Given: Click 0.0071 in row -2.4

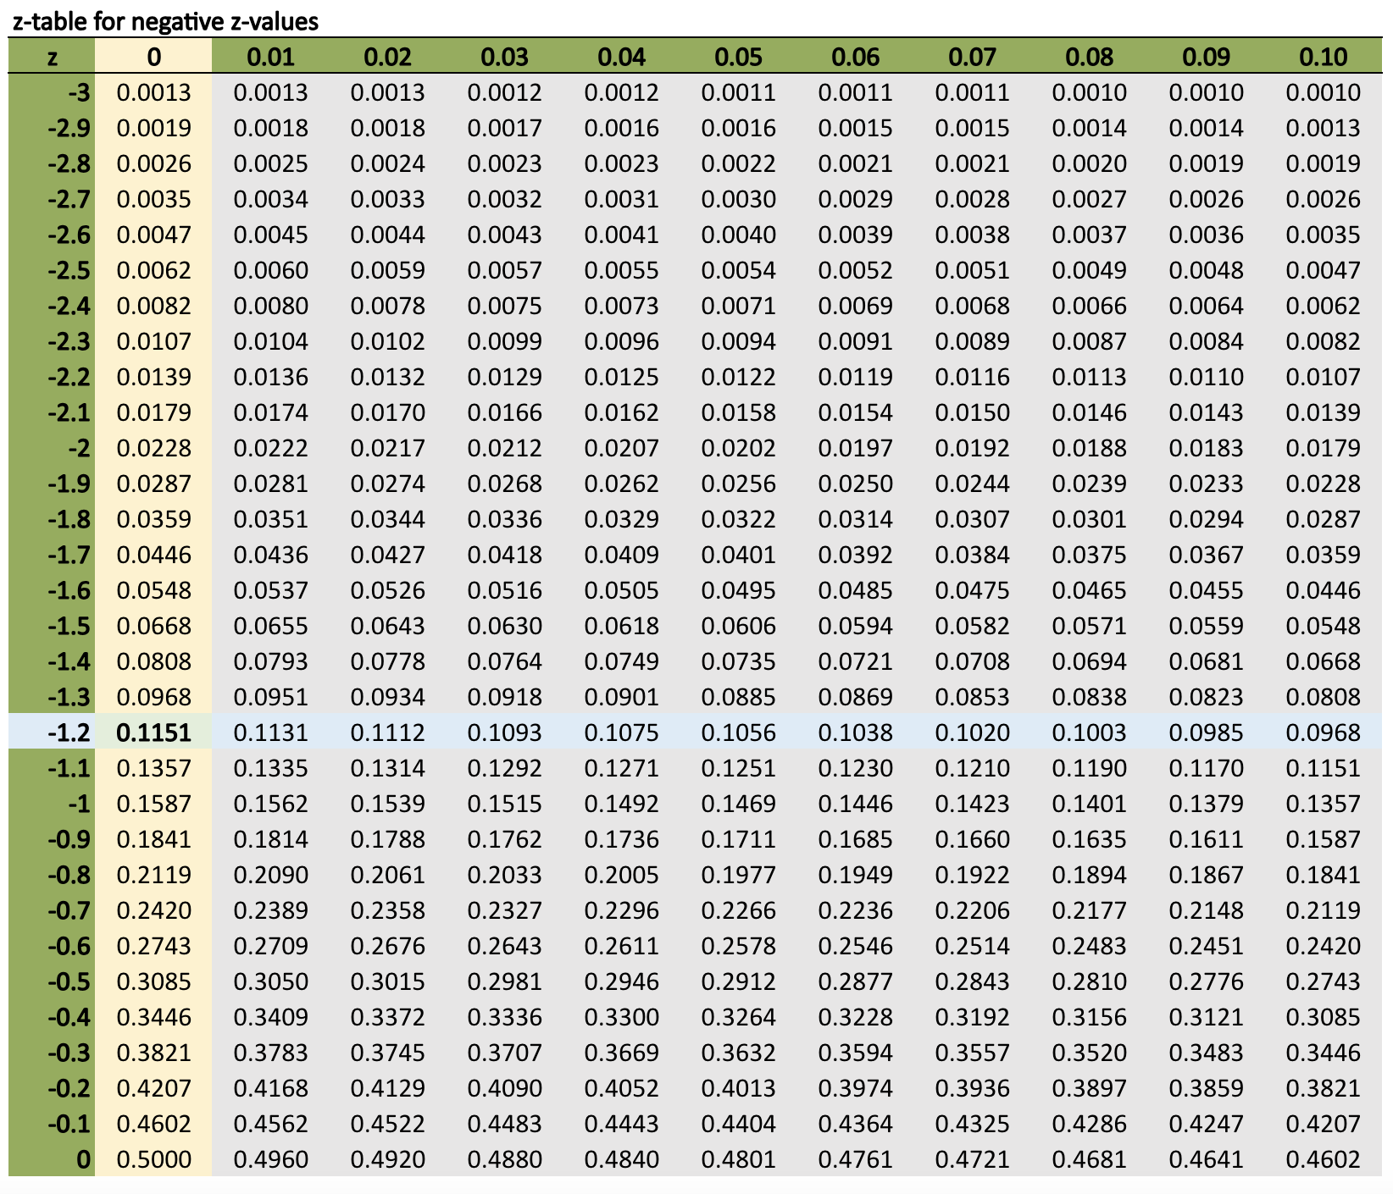Looking at the screenshot, I should (x=738, y=306).
